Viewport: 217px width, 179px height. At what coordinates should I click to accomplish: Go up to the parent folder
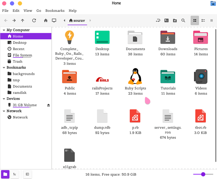coord(23,21)
